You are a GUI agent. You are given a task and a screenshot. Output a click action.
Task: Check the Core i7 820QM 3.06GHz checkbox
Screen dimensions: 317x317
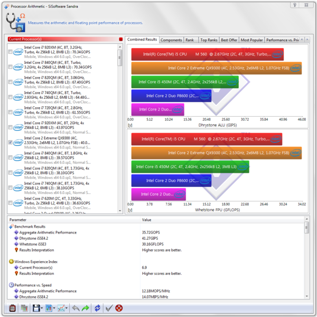click(x=11, y=82)
